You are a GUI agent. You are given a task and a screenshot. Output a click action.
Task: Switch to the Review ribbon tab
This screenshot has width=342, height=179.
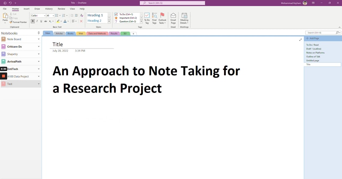[61, 9]
